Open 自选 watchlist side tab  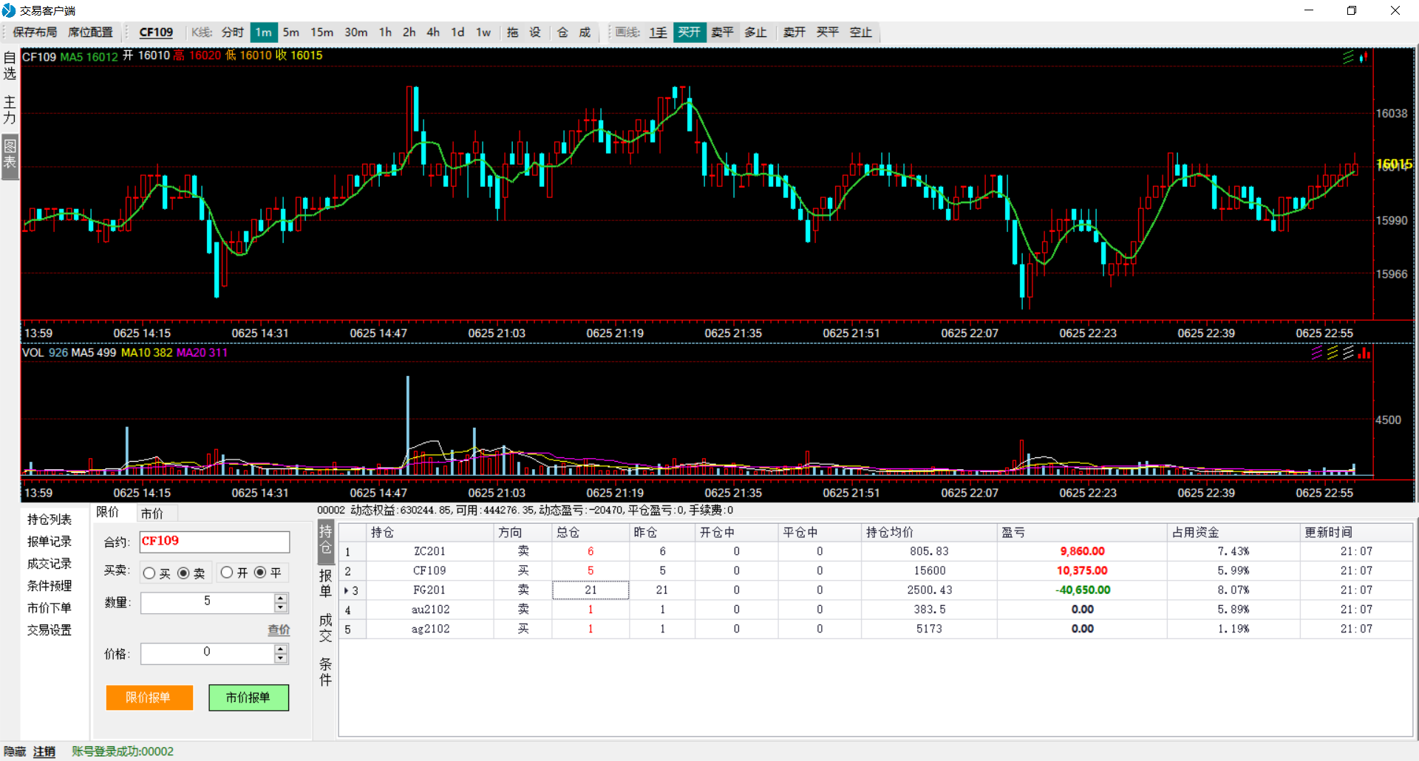(10, 66)
